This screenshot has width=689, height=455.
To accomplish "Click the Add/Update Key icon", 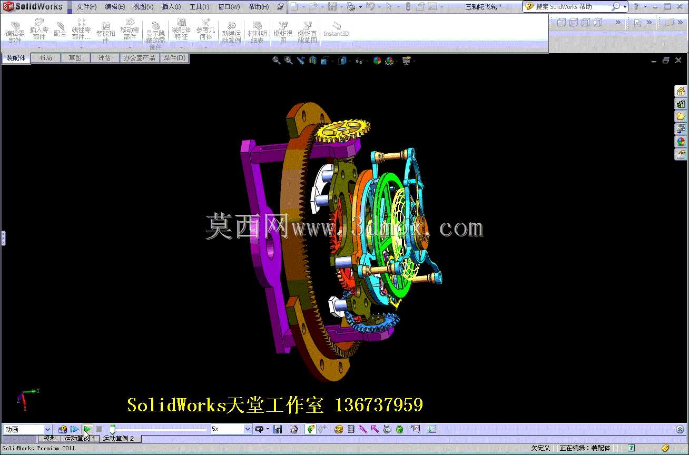I will tap(323, 429).
